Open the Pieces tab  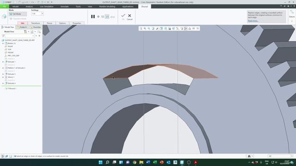pos(49,23)
